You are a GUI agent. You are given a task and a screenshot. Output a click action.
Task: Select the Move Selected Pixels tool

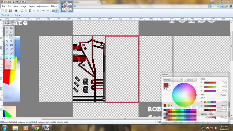pyautogui.click(x=11, y=28)
